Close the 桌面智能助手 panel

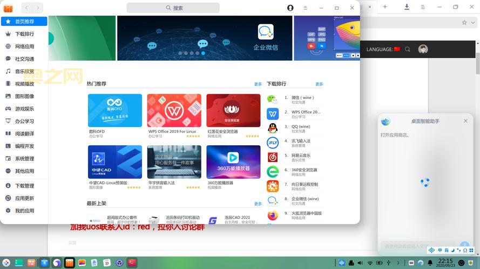click(465, 121)
